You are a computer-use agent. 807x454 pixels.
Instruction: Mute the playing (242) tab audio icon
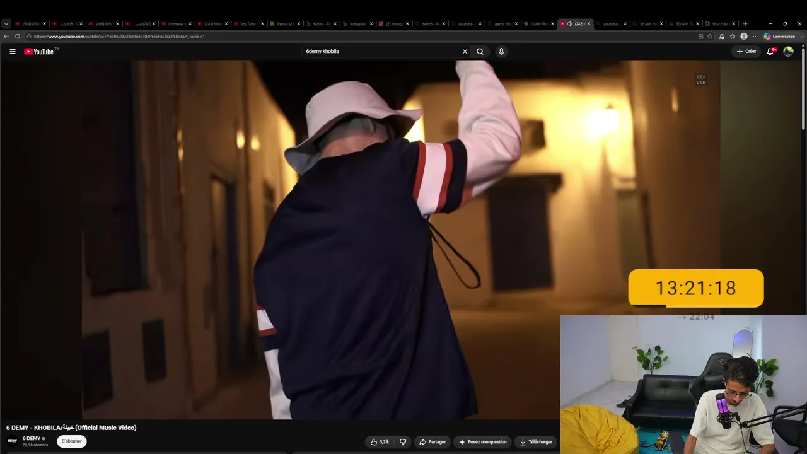569,24
